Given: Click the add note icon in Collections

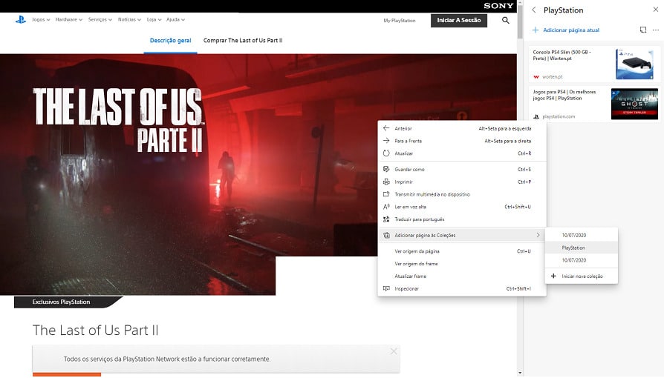Looking at the screenshot, I should tap(642, 30).
